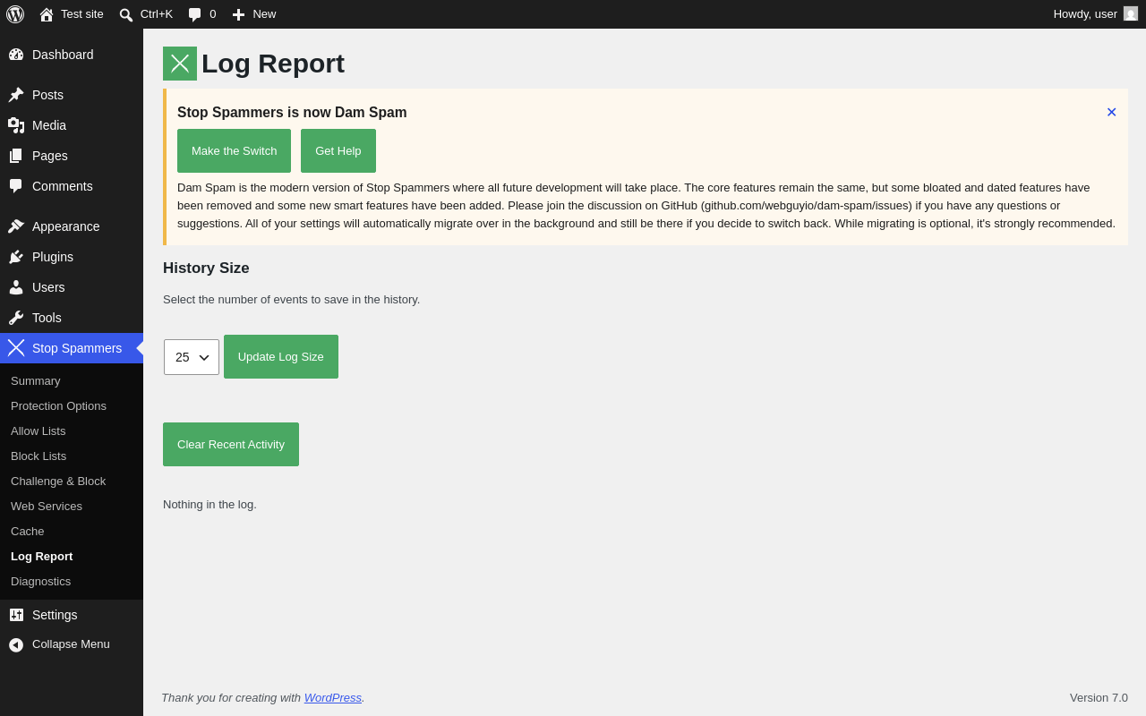
Task: Click Clear Recent Activity button
Action: coord(231,444)
